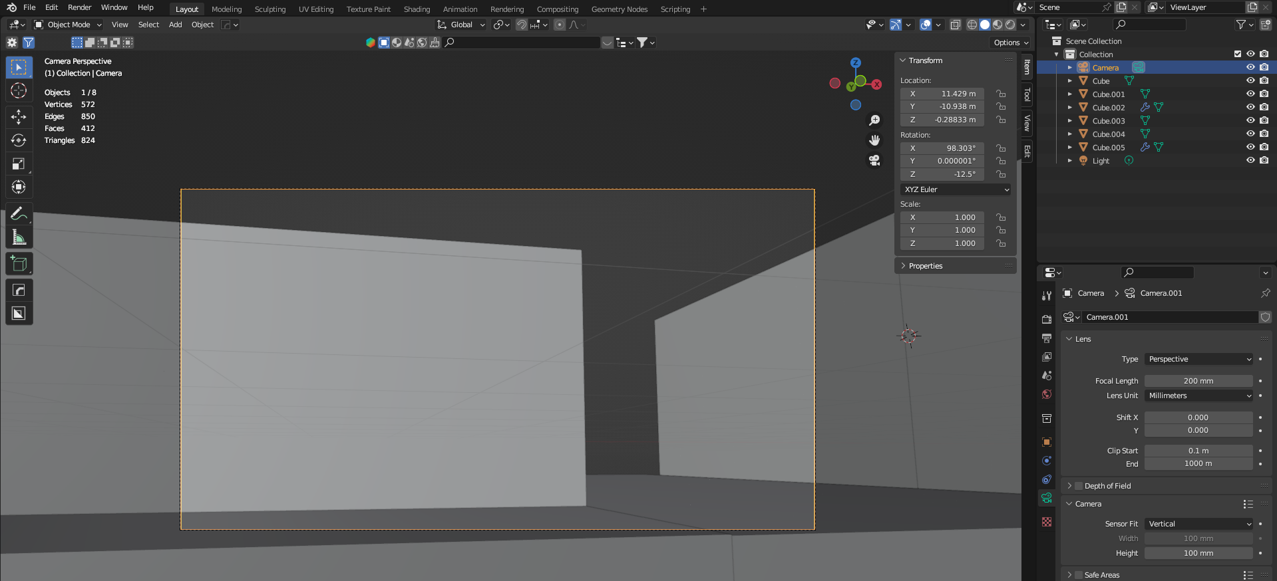
Task: Activate the Annotate tool
Action: [x=19, y=214]
